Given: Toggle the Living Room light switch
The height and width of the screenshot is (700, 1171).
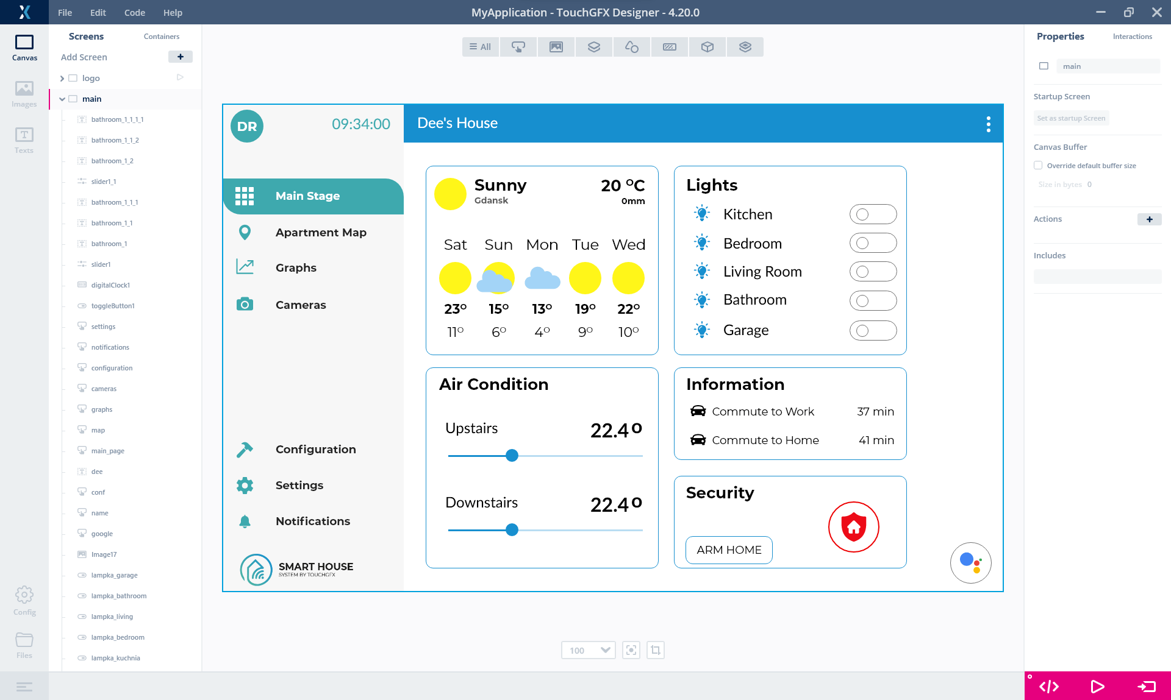Looking at the screenshot, I should tap(873, 272).
